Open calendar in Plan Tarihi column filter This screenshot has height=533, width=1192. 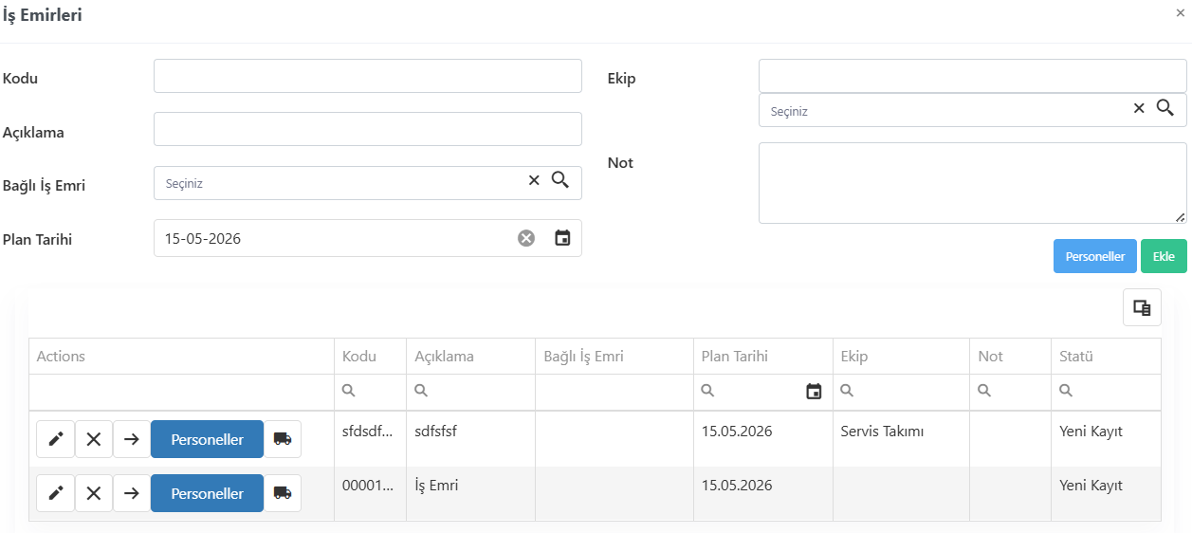click(x=814, y=392)
